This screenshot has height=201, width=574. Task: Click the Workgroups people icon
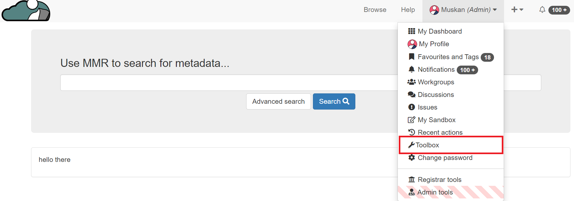(411, 82)
